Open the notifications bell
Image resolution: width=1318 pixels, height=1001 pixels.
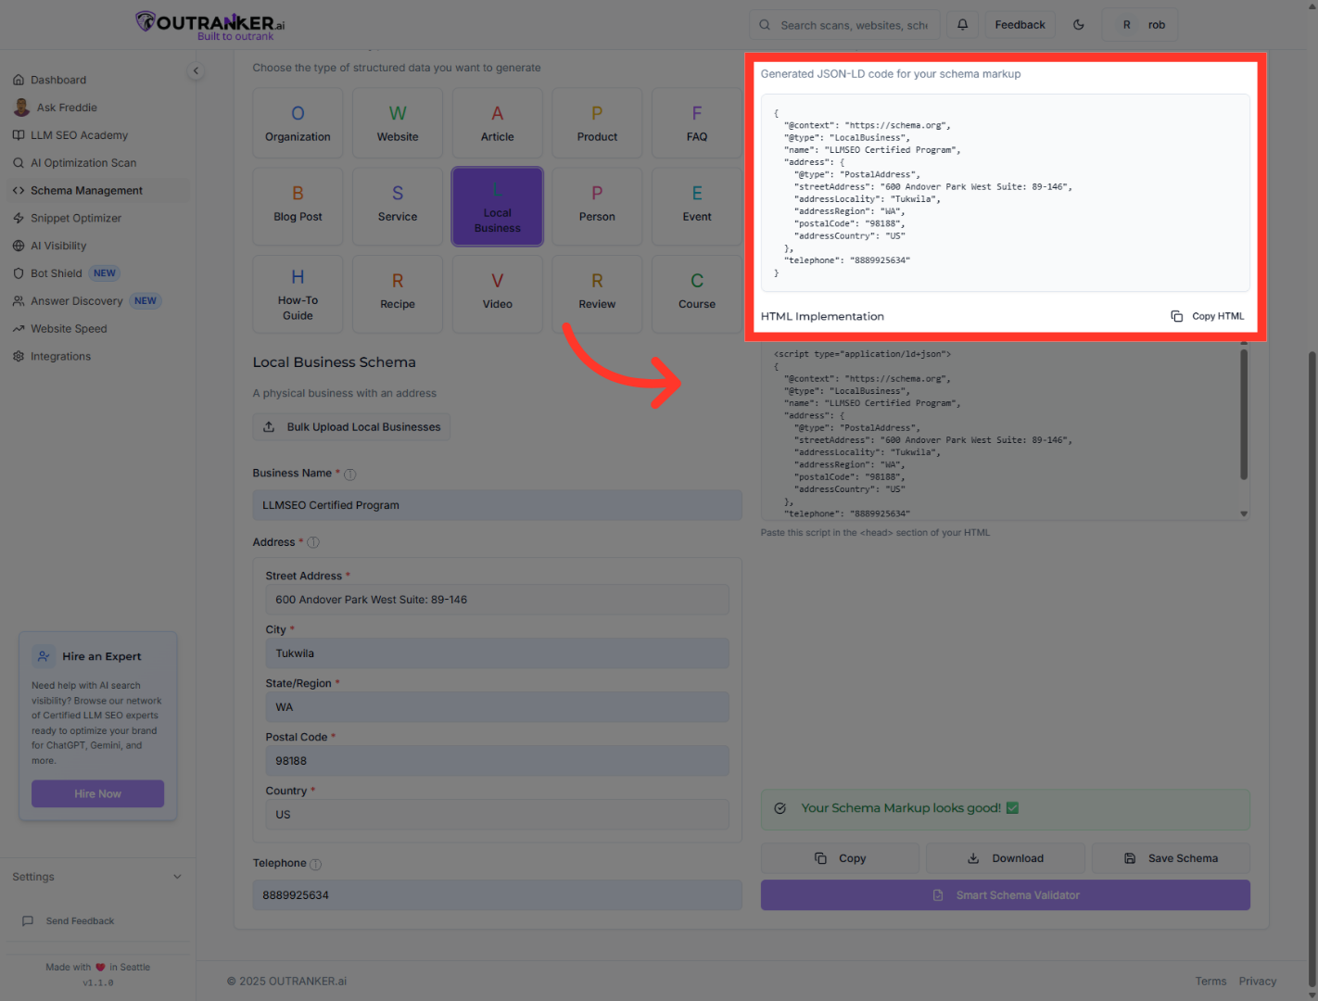click(x=962, y=24)
